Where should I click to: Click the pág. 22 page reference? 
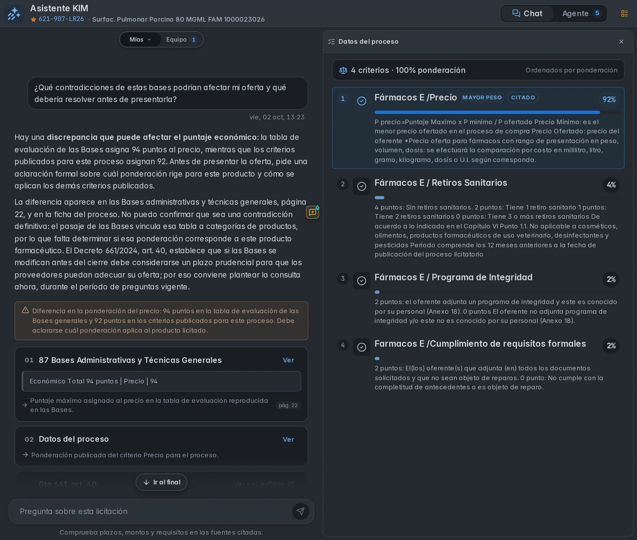(288, 405)
